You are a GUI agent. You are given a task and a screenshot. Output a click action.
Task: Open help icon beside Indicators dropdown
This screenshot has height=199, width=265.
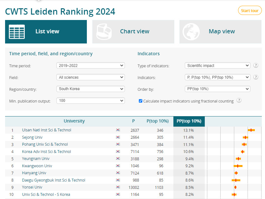point(256,77)
